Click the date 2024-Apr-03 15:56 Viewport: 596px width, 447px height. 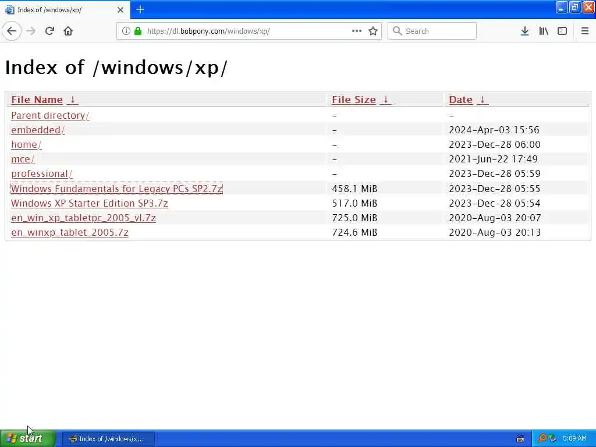(494, 130)
